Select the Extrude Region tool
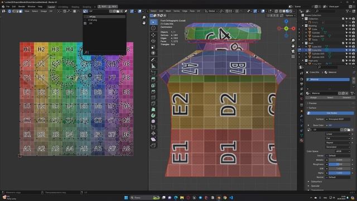Viewport: 357px width, 201px height. pyautogui.click(x=153, y=79)
